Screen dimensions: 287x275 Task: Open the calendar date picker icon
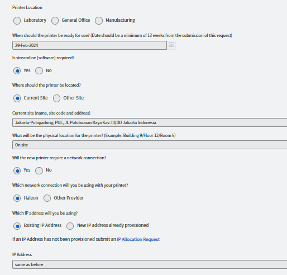[171, 45]
